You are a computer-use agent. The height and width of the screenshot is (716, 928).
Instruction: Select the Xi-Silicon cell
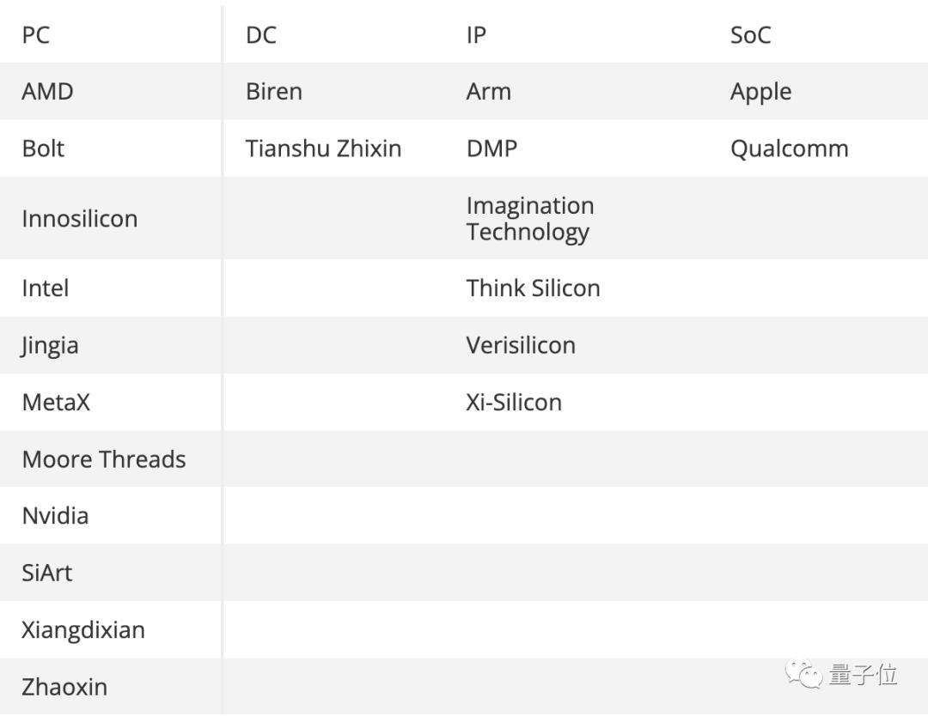[x=514, y=402]
